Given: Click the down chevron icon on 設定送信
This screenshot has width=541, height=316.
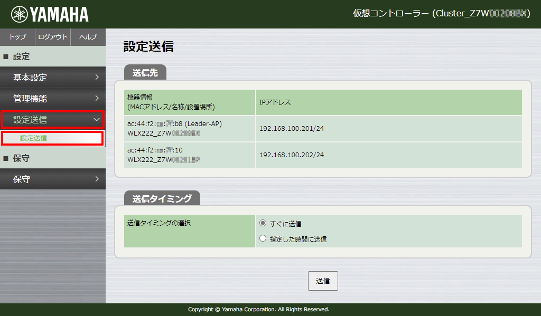Looking at the screenshot, I should (97, 120).
